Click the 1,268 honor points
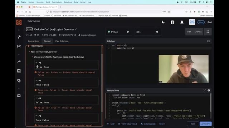The height and width of the screenshot is (128, 229). (209, 22)
